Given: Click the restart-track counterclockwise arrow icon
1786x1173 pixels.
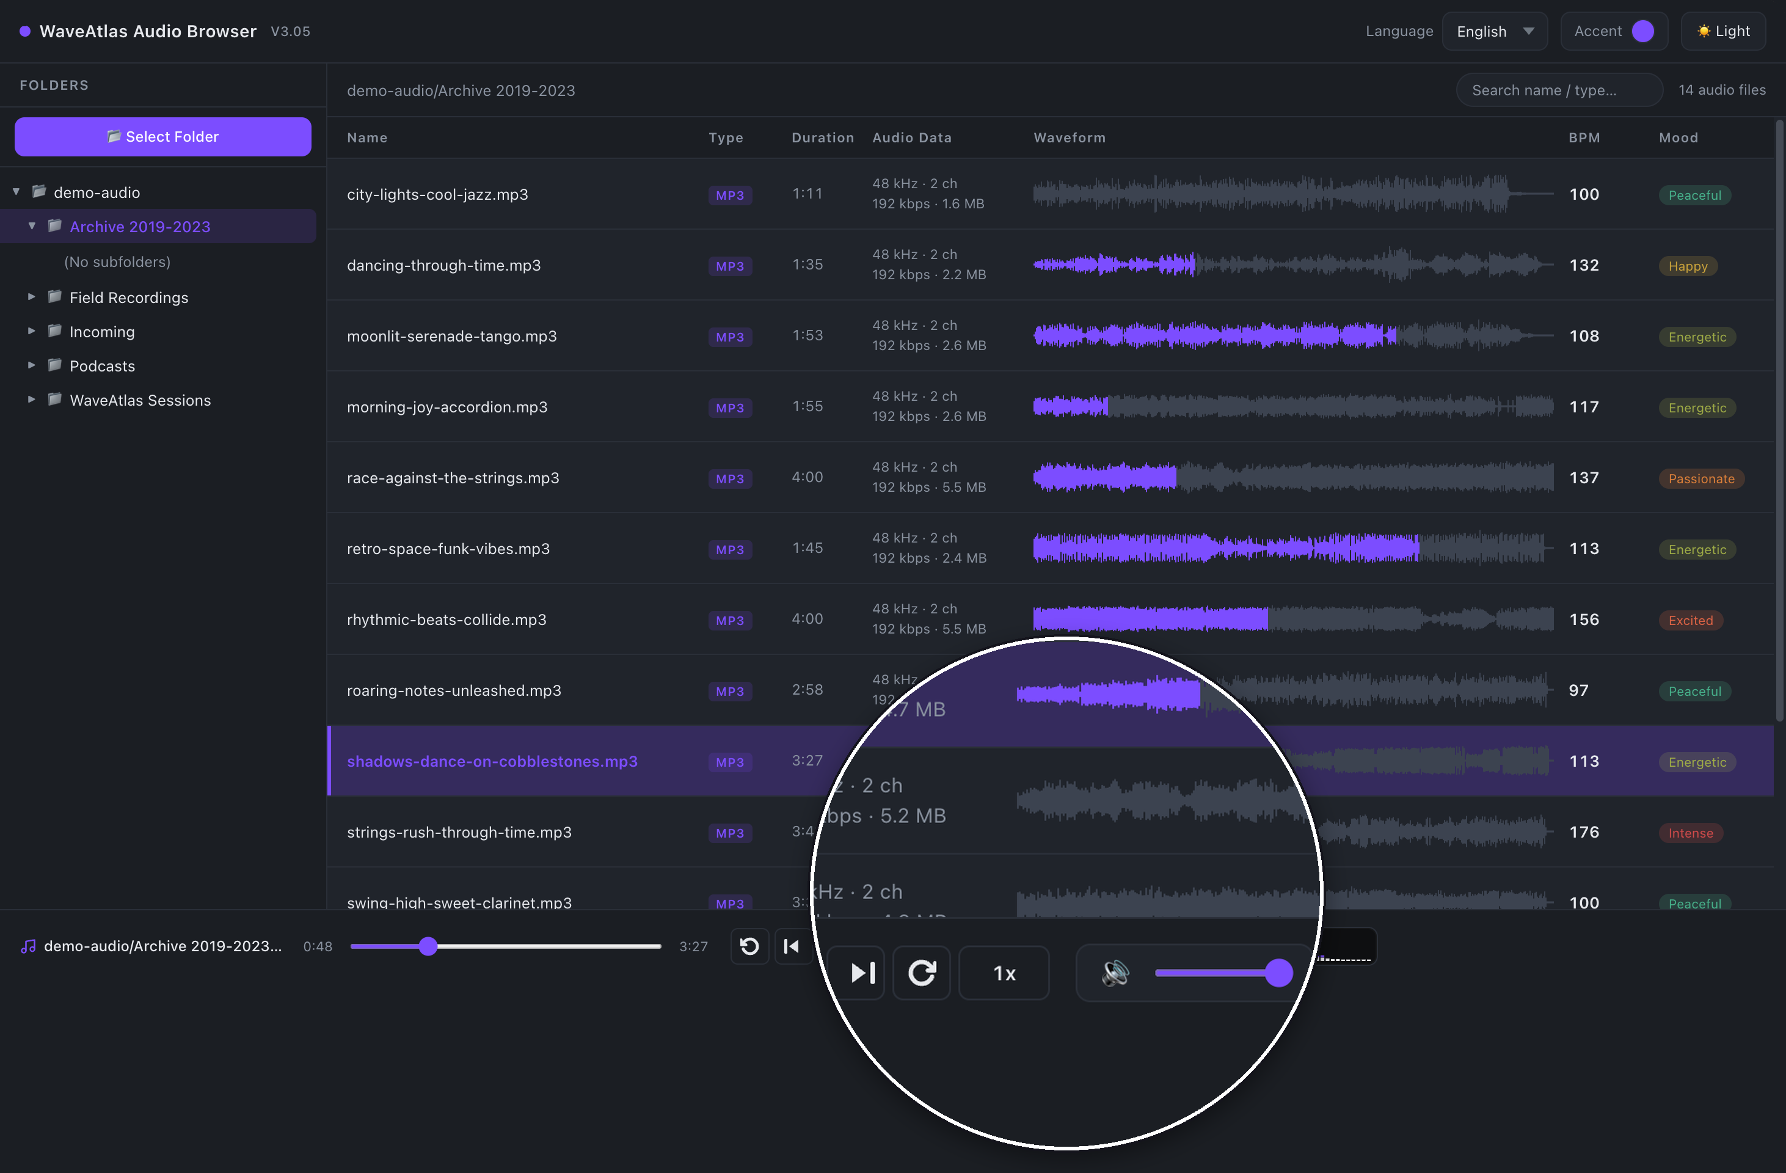Looking at the screenshot, I should click(749, 946).
